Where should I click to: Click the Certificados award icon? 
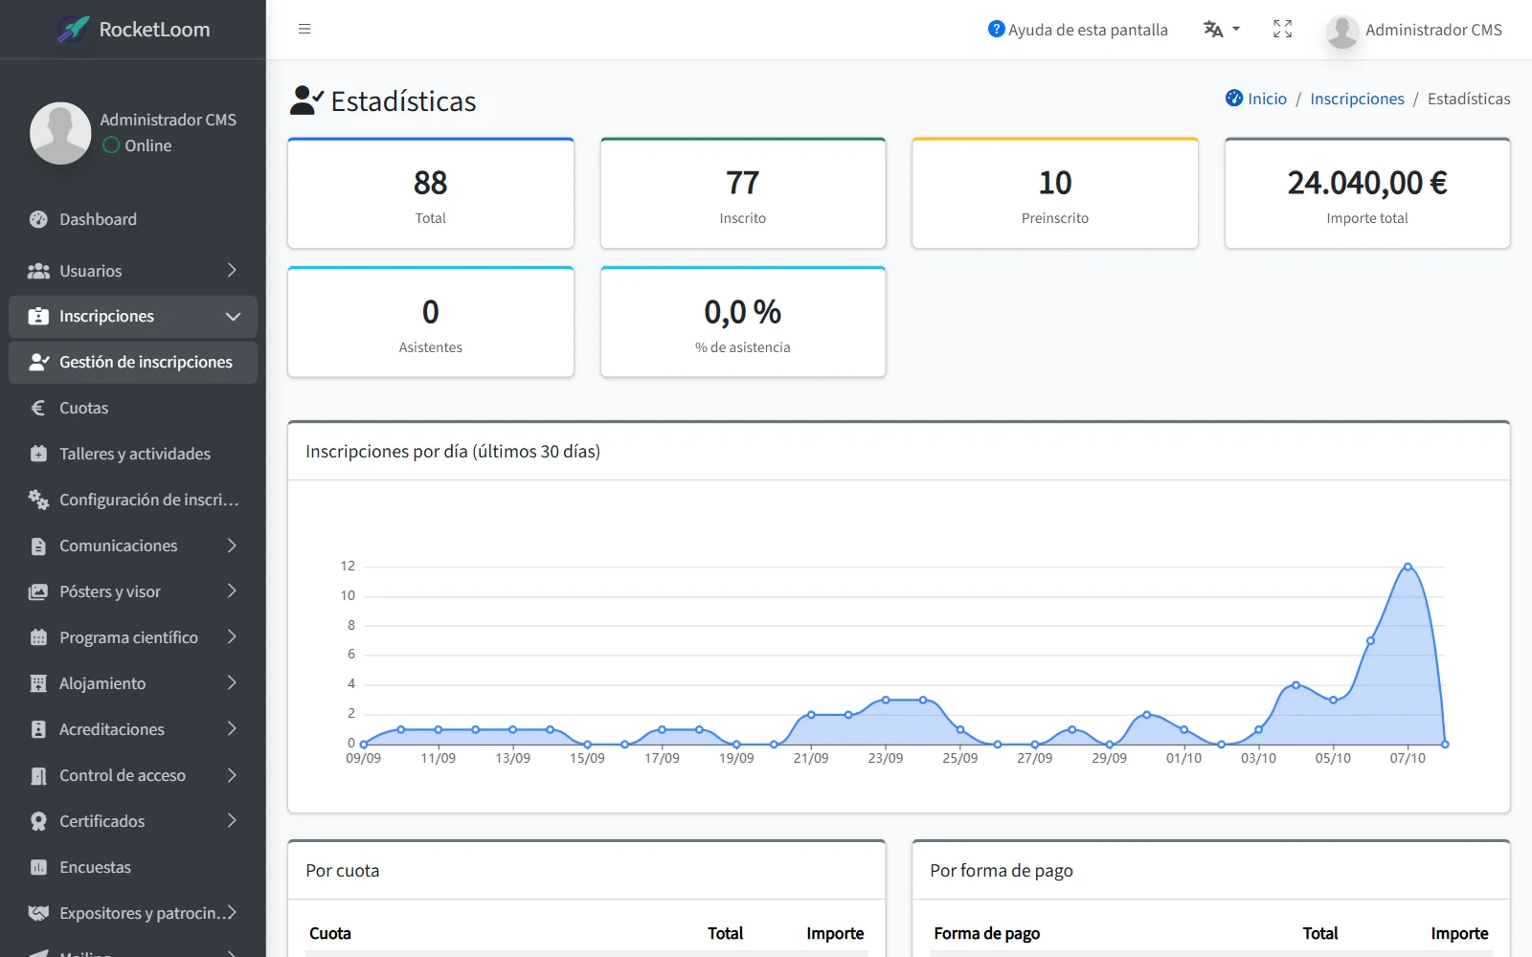pos(38,821)
